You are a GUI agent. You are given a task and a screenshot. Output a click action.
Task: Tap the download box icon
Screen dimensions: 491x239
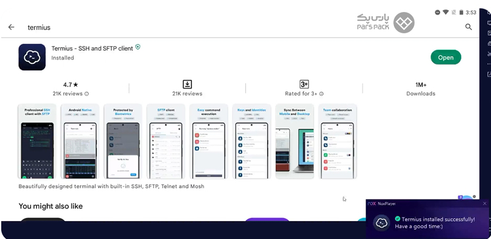tap(187, 84)
